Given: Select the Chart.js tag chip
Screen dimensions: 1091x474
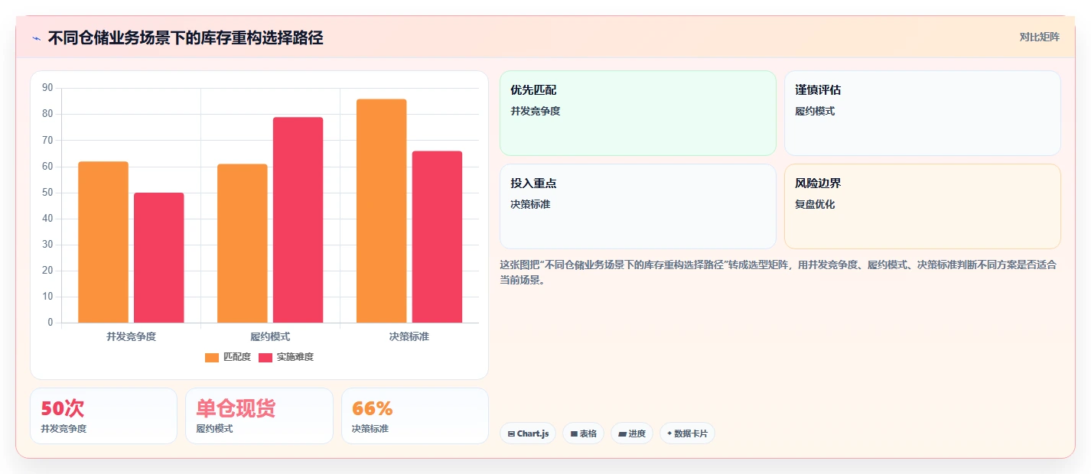Looking at the screenshot, I should (528, 433).
